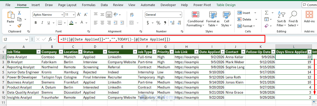Click the Auto Fill Options icon
317x106 pixels.
[x=315, y=102]
